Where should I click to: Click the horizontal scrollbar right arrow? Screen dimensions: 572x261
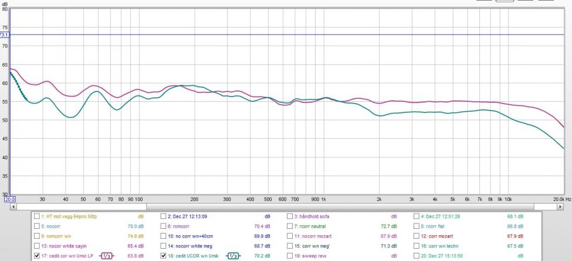point(560,207)
